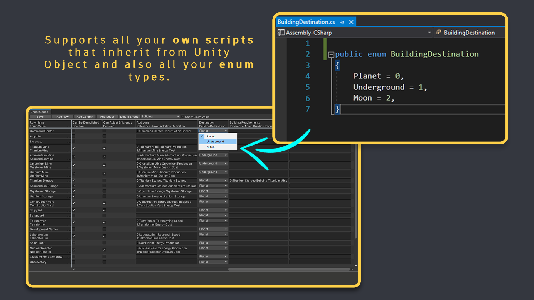Uncheck Can Be Demolished for Solar Plant
The height and width of the screenshot is (300, 534).
(x=74, y=243)
